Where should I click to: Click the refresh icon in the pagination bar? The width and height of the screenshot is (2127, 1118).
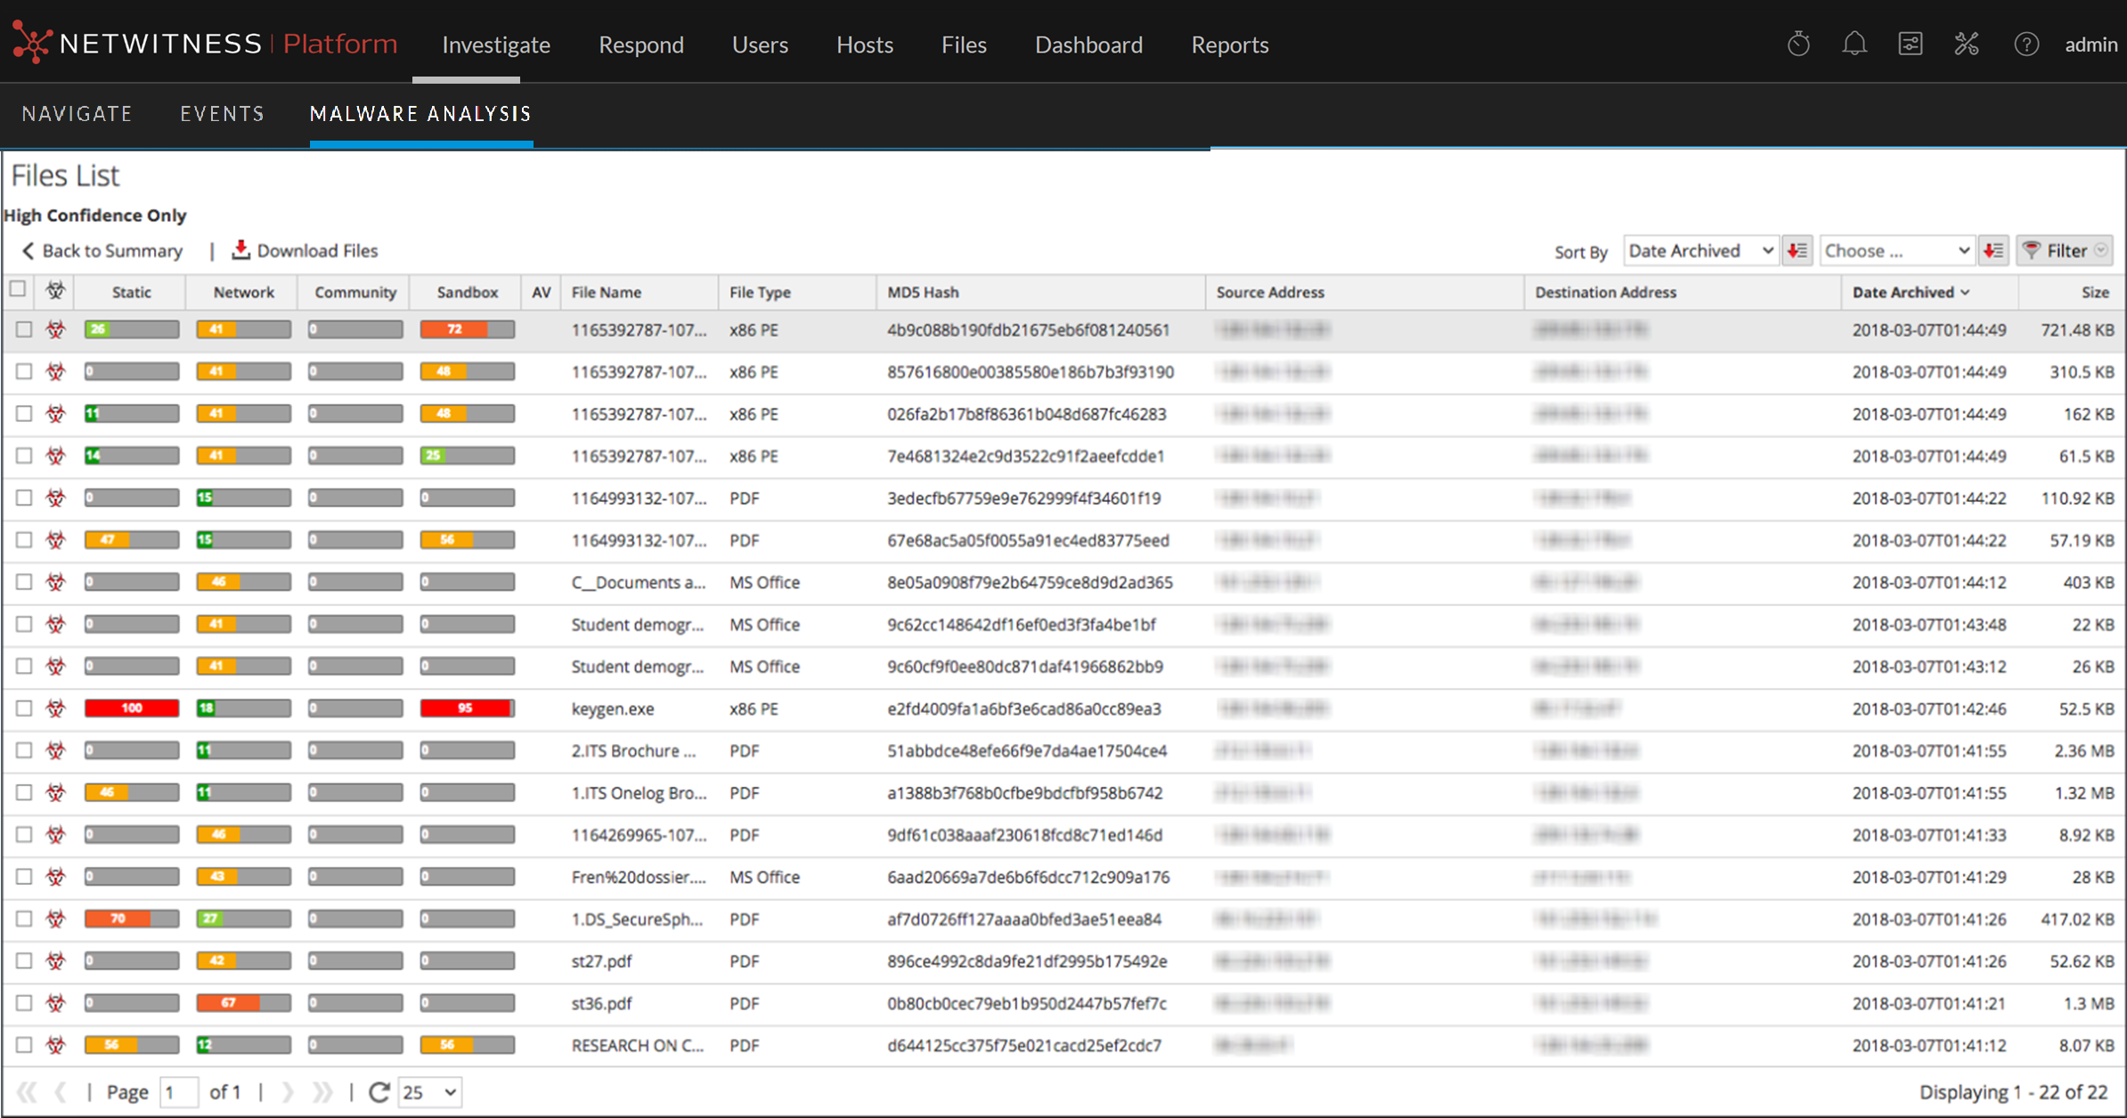[x=379, y=1091]
